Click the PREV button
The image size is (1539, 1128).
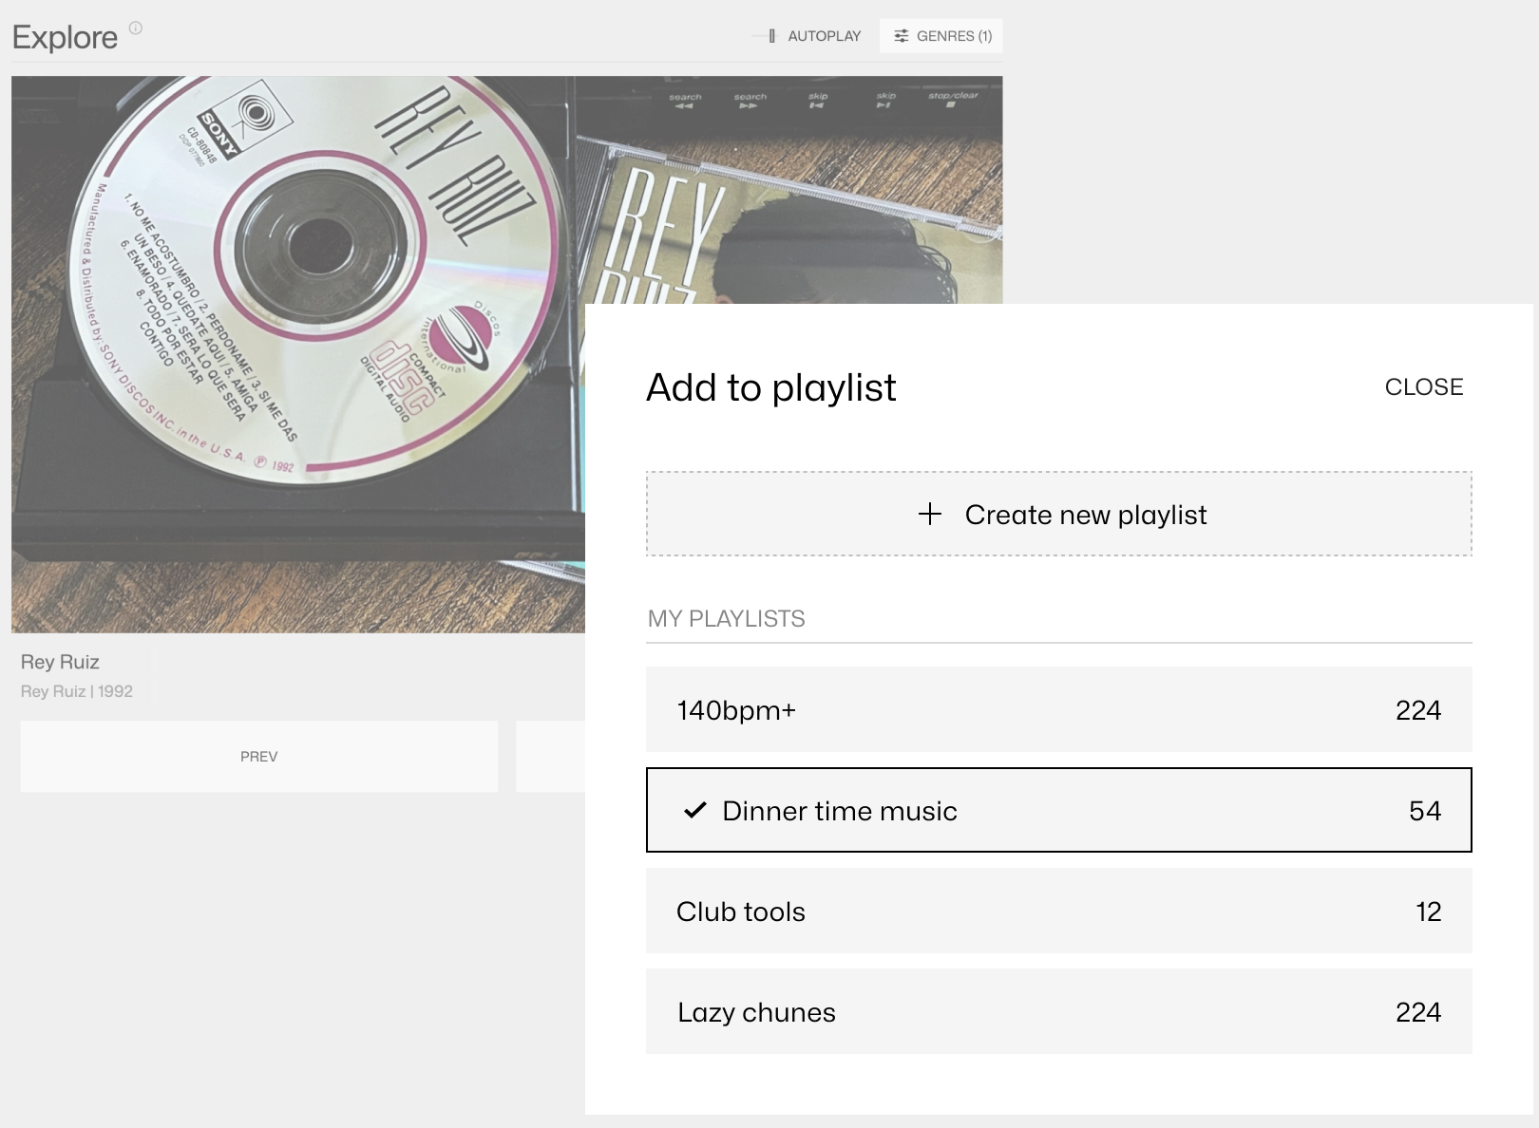click(259, 757)
